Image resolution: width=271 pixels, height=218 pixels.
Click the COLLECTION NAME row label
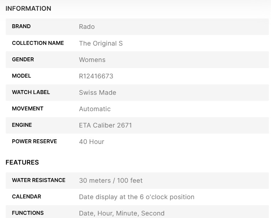pos(38,43)
